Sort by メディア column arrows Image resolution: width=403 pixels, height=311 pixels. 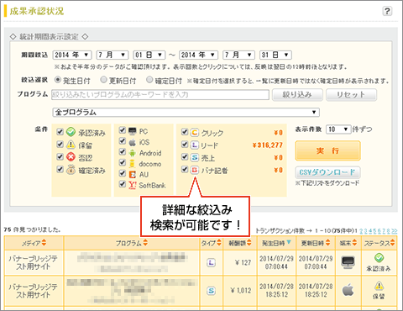(x=44, y=243)
